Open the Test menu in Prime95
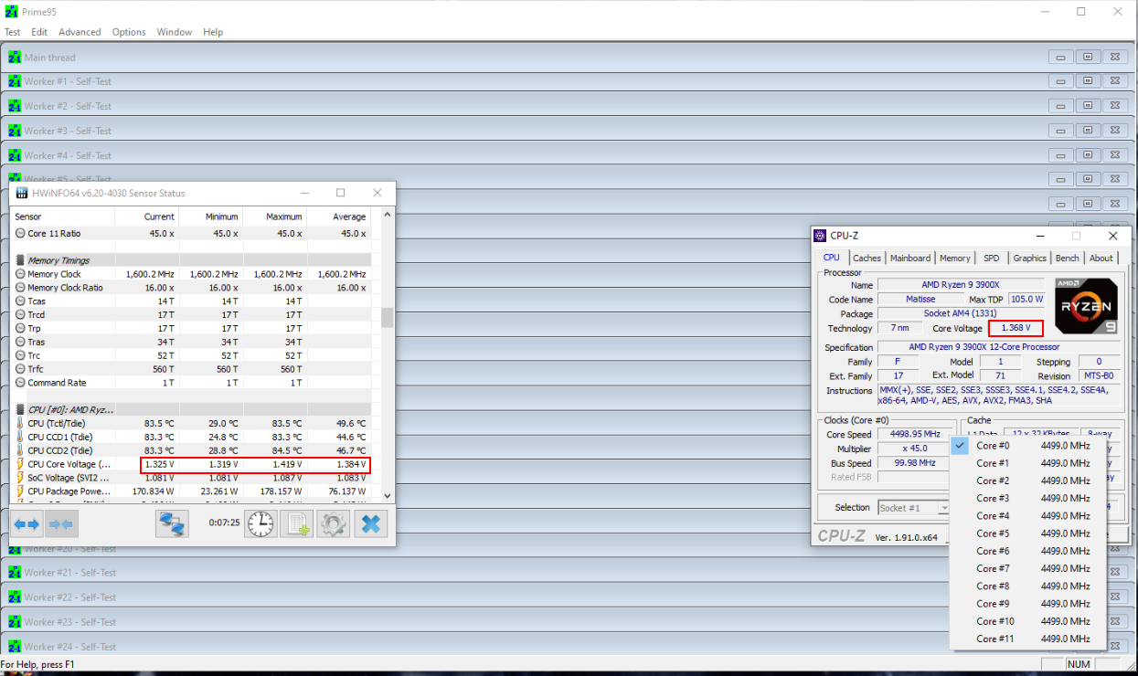This screenshot has height=676, width=1138. tap(12, 32)
